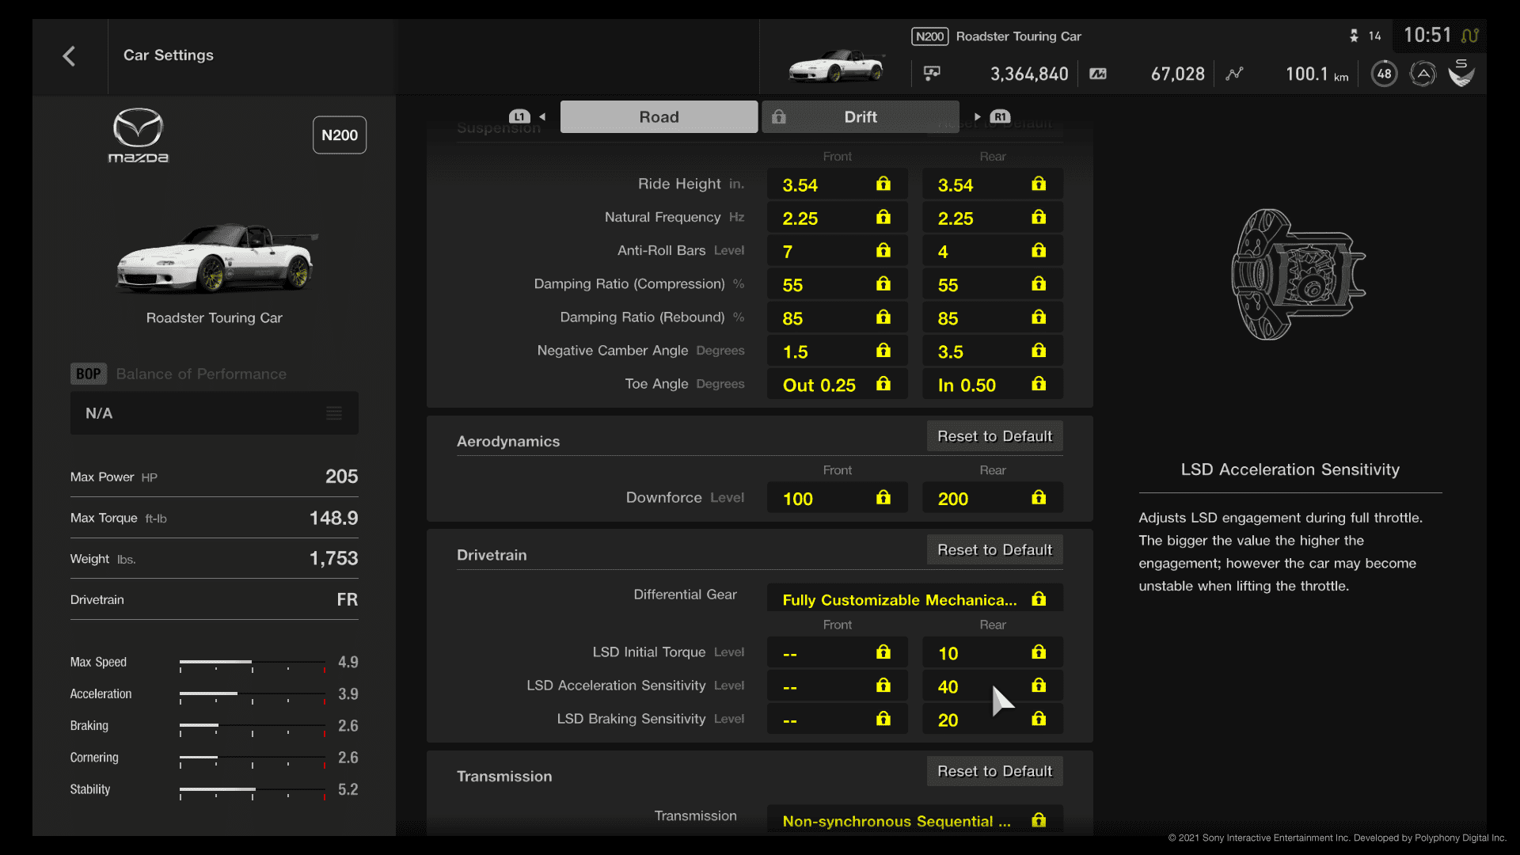Viewport: 1520px width, 855px height.
Task: Click the Mazda logo emblem
Action: pos(138,135)
